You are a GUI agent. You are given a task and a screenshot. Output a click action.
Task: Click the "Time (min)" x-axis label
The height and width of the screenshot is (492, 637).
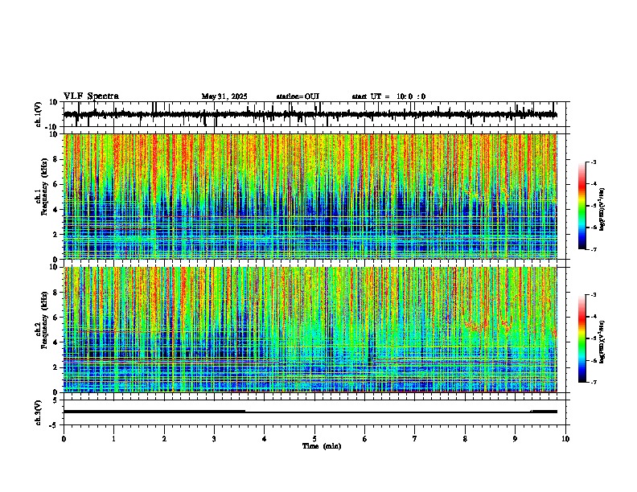pos(322,446)
